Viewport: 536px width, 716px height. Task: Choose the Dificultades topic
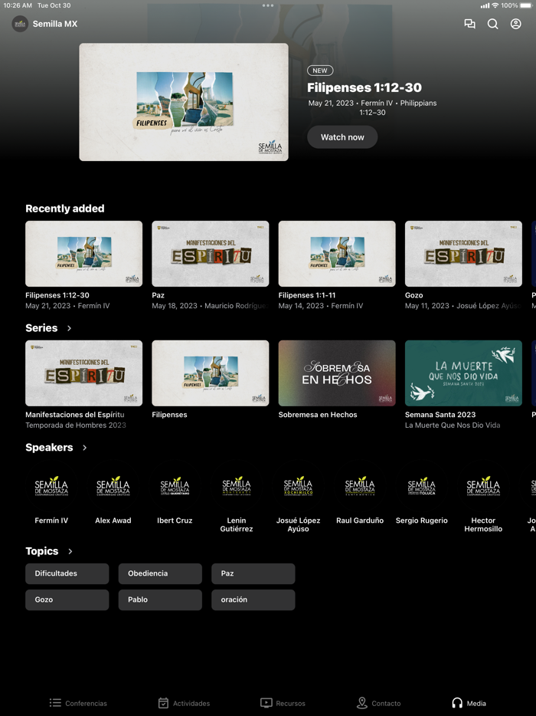point(67,573)
